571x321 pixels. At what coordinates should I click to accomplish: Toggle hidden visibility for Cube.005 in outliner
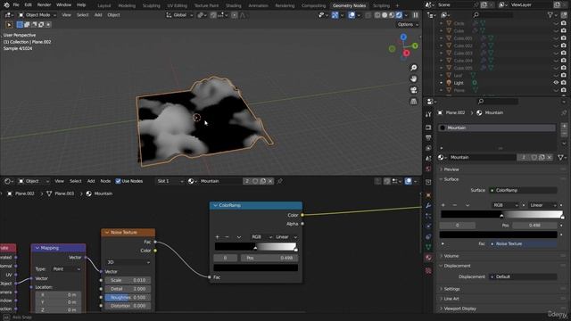tap(556, 68)
